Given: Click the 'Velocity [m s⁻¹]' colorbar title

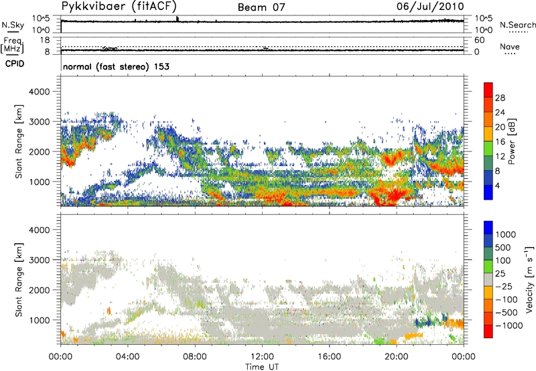Looking at the screenshot, I should (x=529, y=279).
